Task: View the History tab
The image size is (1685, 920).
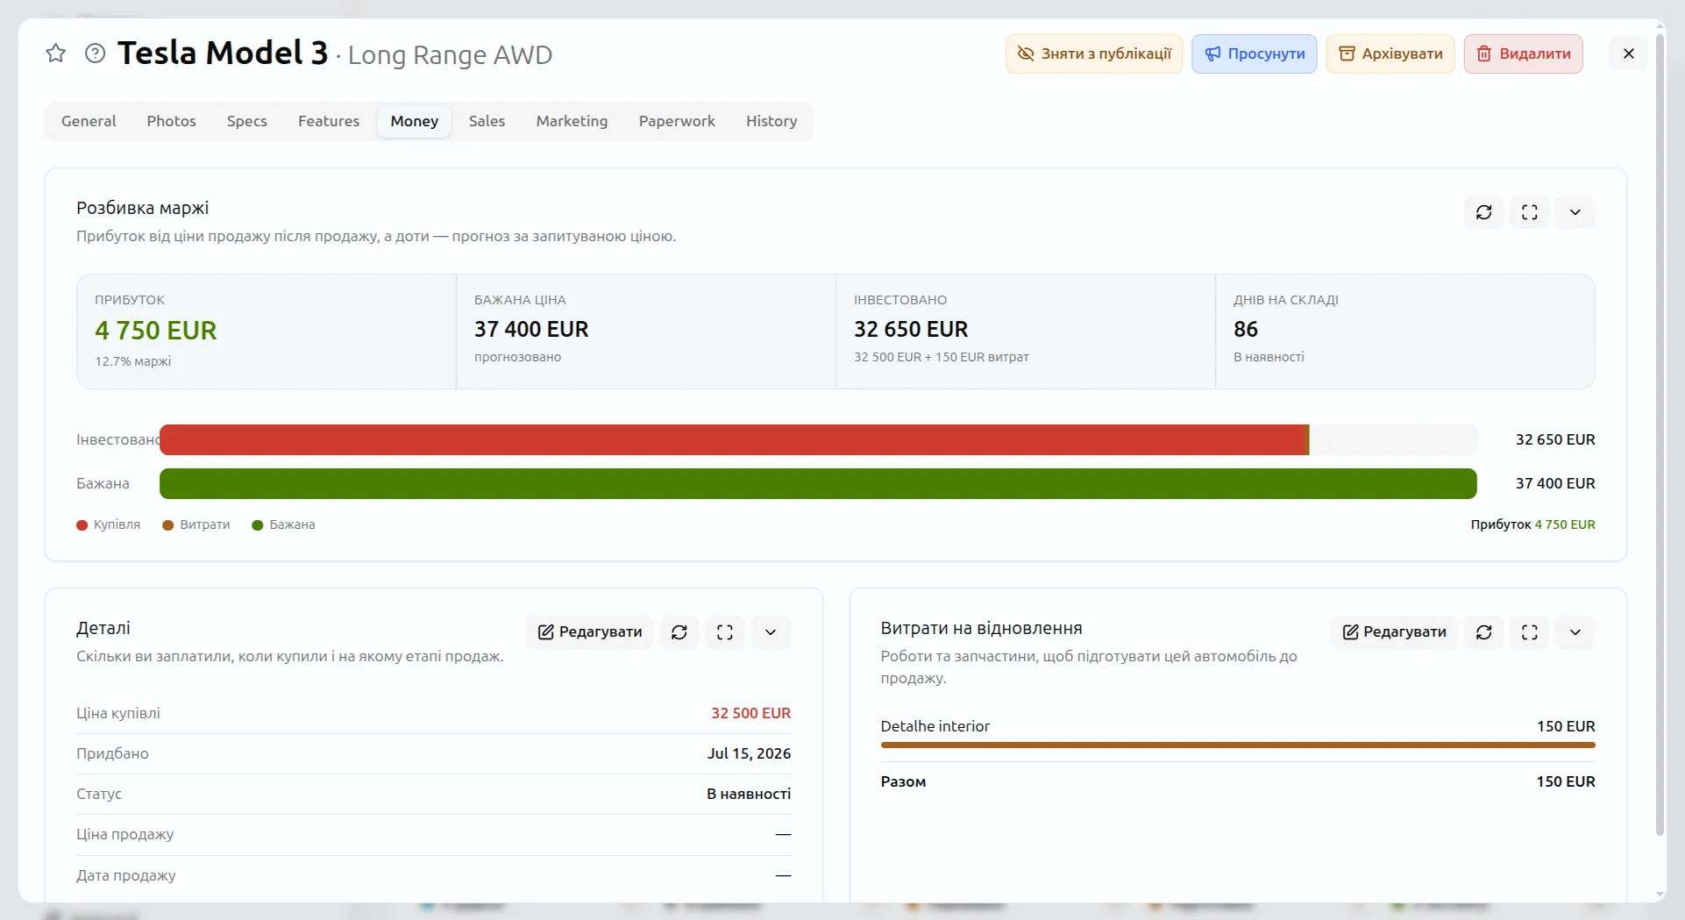Action: [771, 121]
